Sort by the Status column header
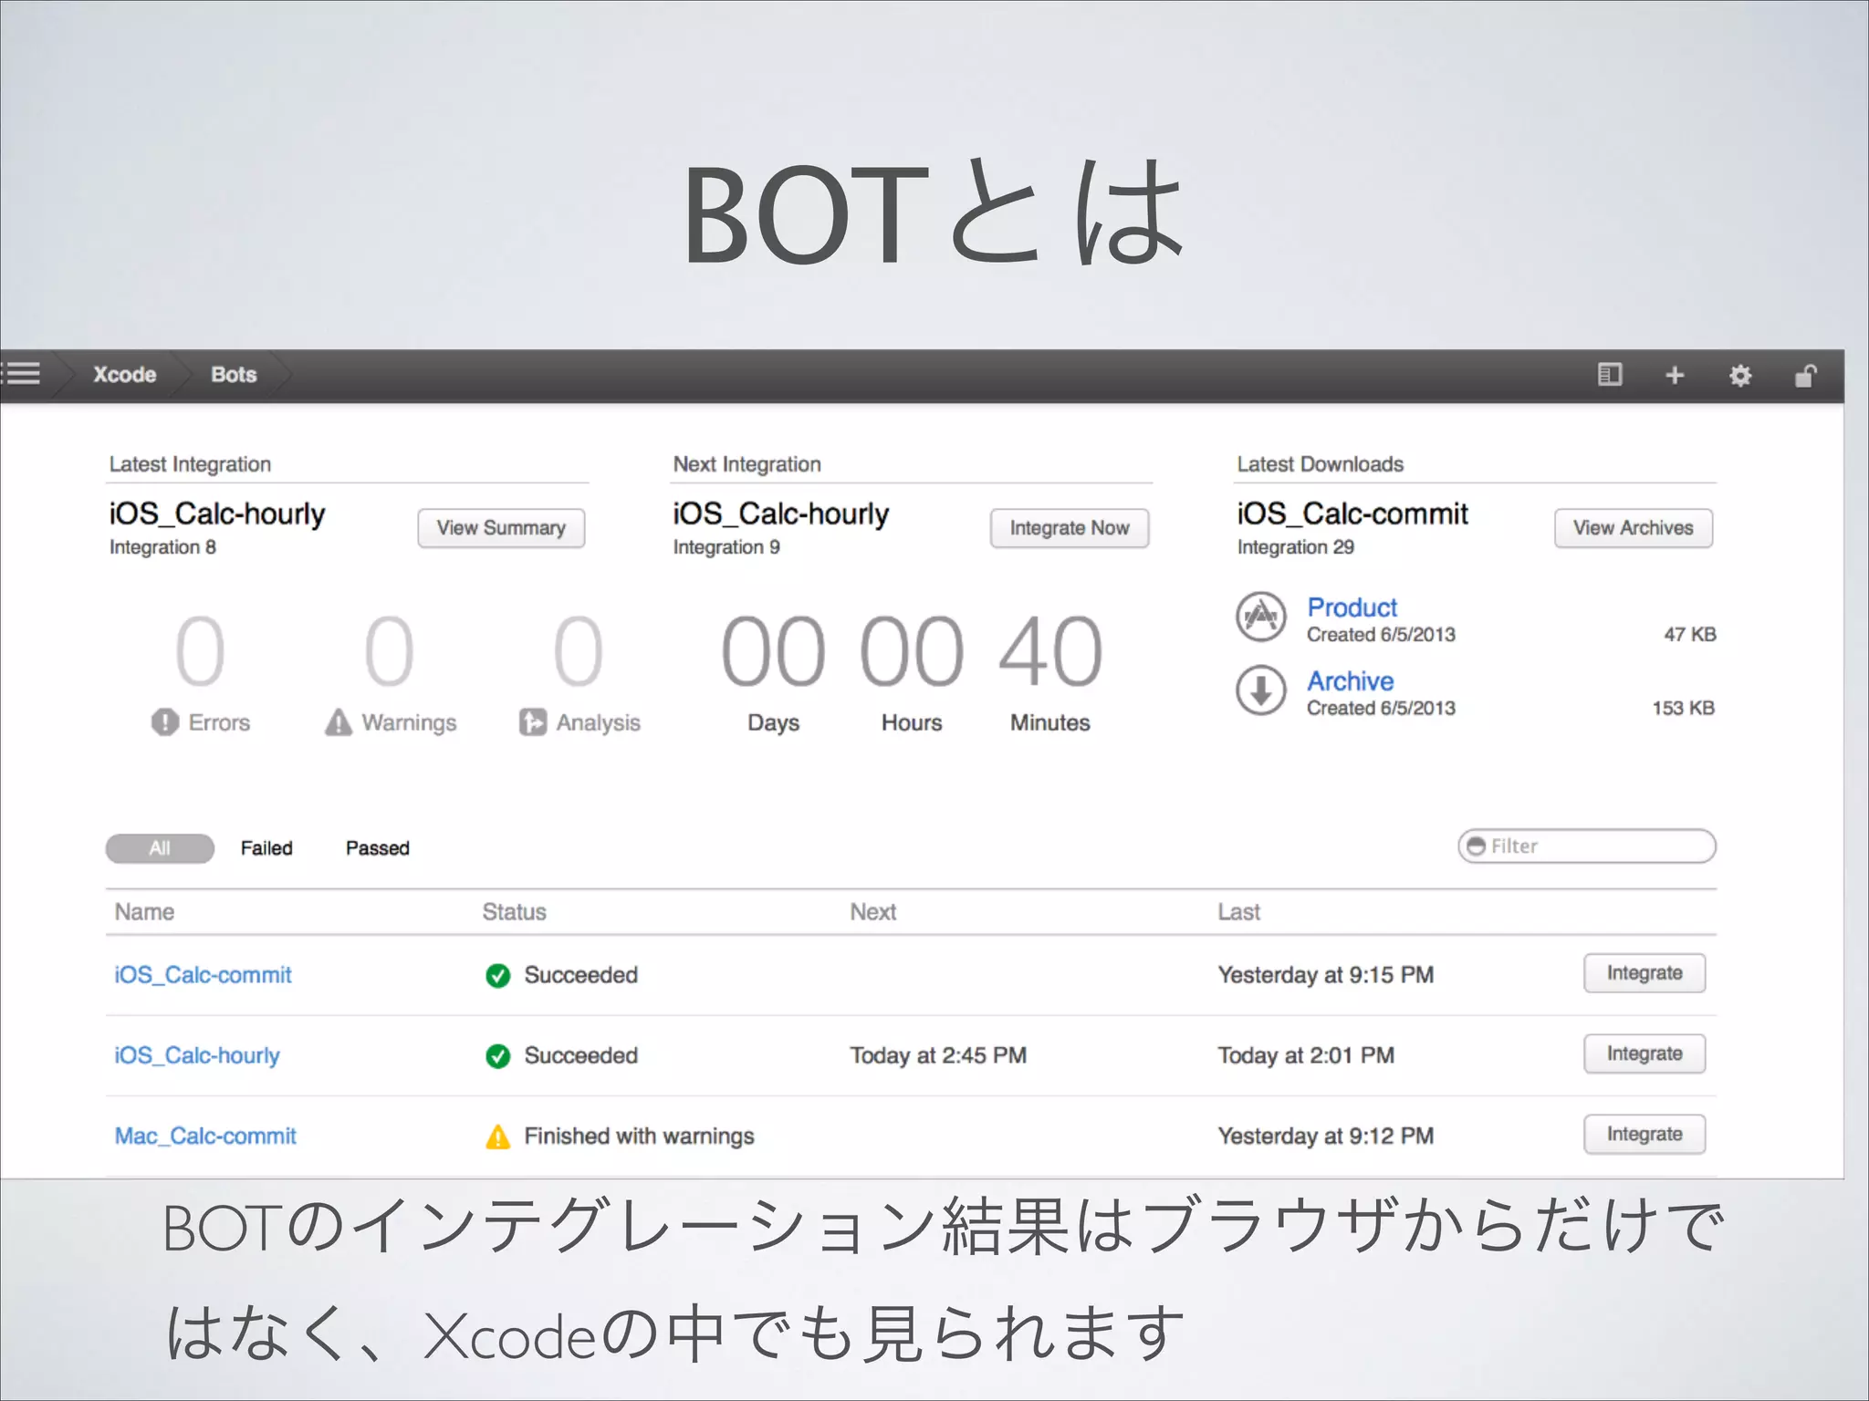This screenshot has height=1401, width=1869. (x=514, y=912)
